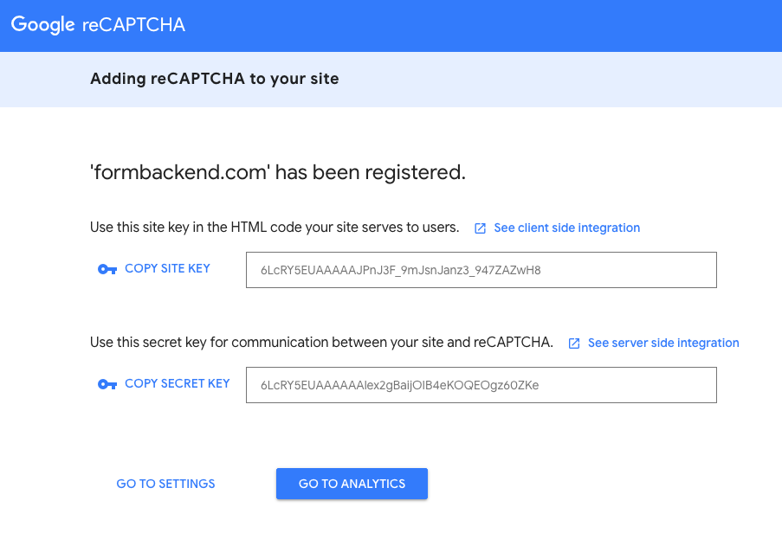
Task: Click inside the secret key text field
Action: pos(481,385)
